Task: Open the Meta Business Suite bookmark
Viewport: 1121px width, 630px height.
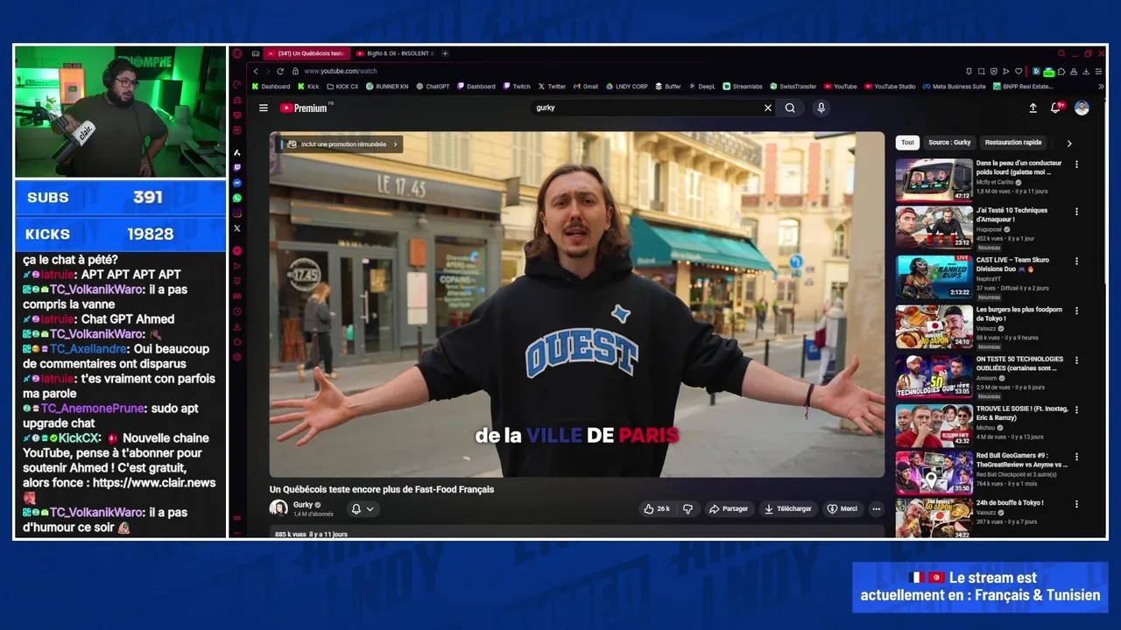Action: tap(954, 87)
